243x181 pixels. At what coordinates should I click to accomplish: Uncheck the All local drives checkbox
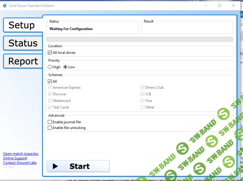click(x=50, y=52)
